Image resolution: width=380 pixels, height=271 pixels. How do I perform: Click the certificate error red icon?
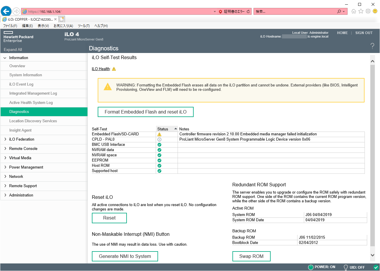(220, 12)
